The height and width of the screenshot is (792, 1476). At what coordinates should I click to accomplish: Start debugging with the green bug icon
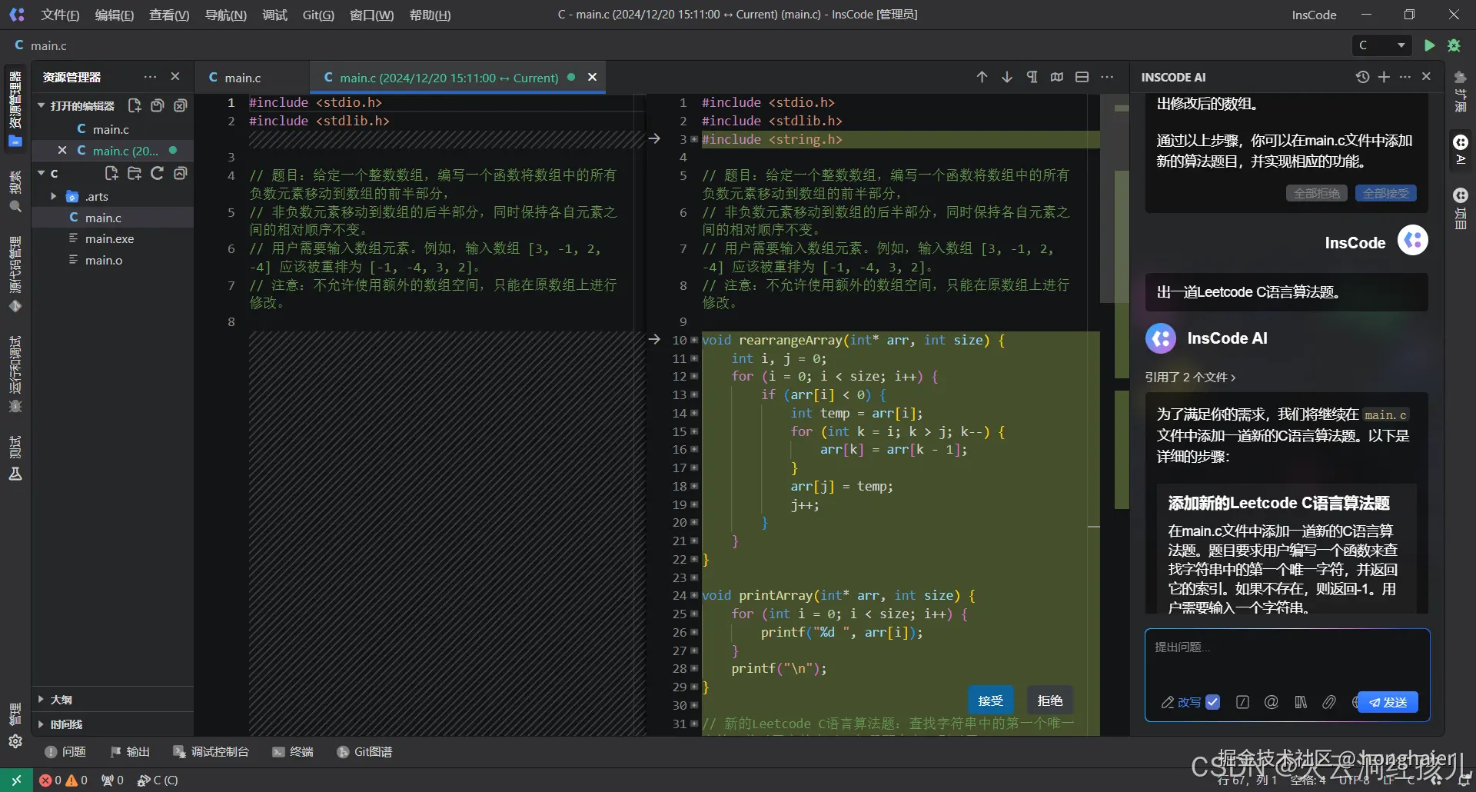[x=1454, y=45]
